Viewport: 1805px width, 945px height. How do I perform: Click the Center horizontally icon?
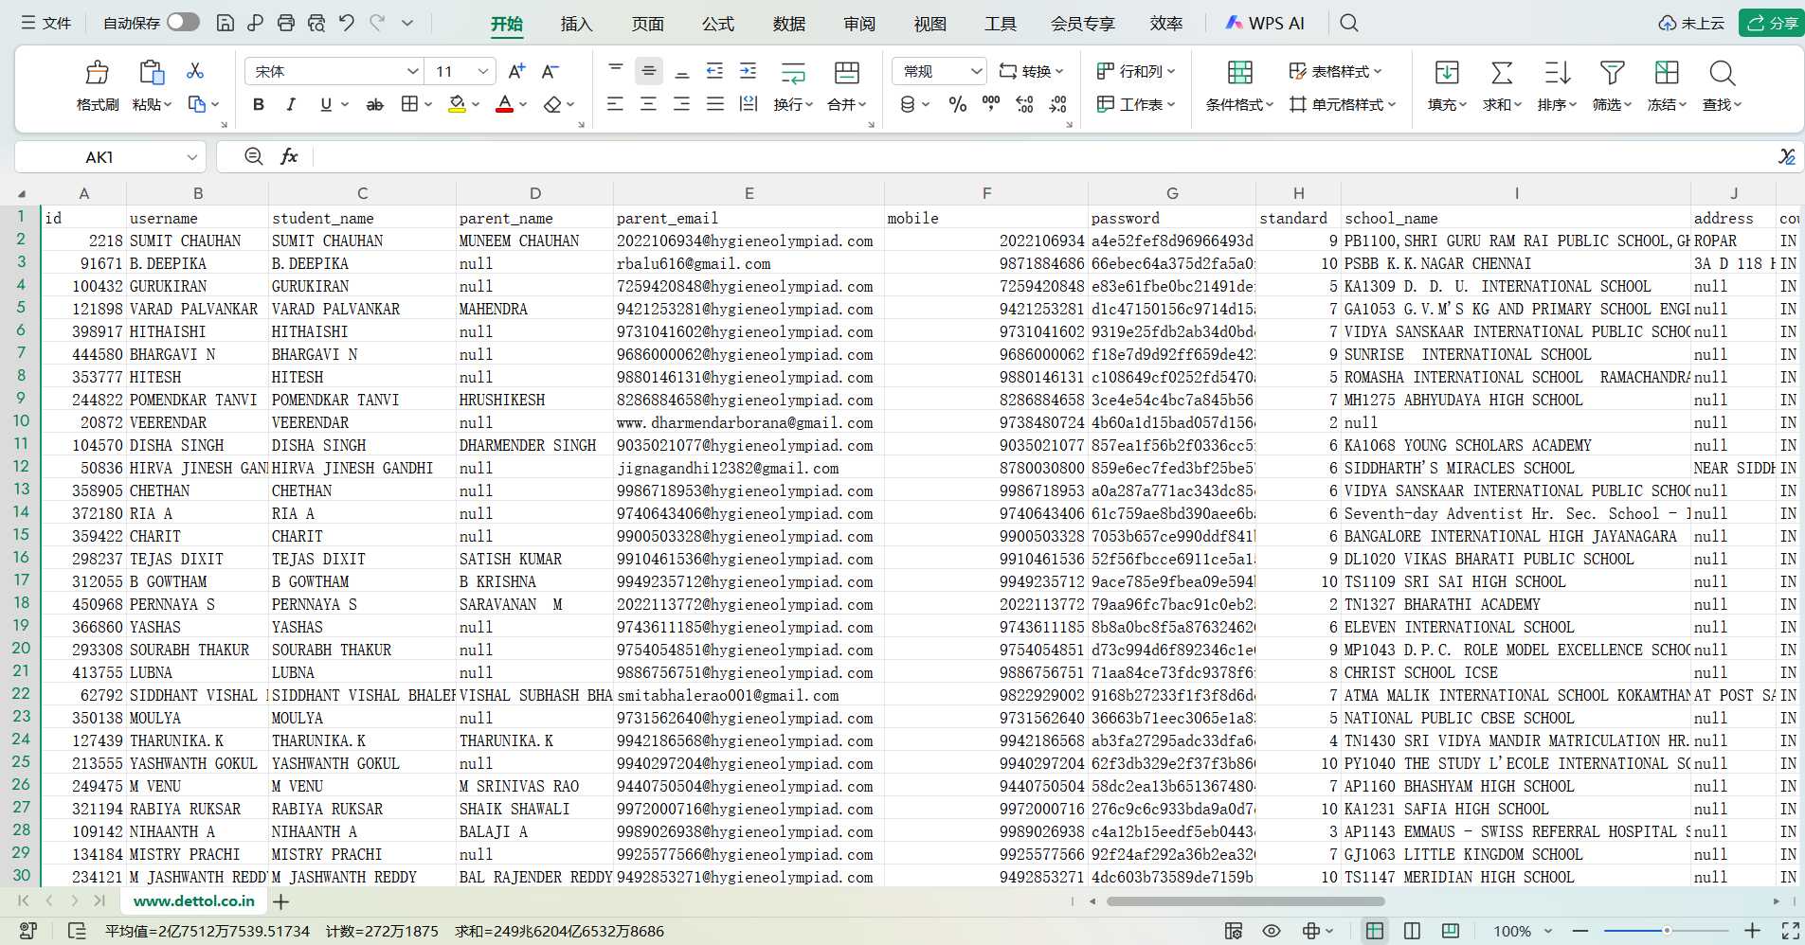[x=648, y=104]
